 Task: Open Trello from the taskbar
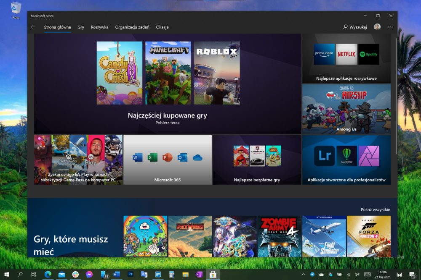click(158, 275)
